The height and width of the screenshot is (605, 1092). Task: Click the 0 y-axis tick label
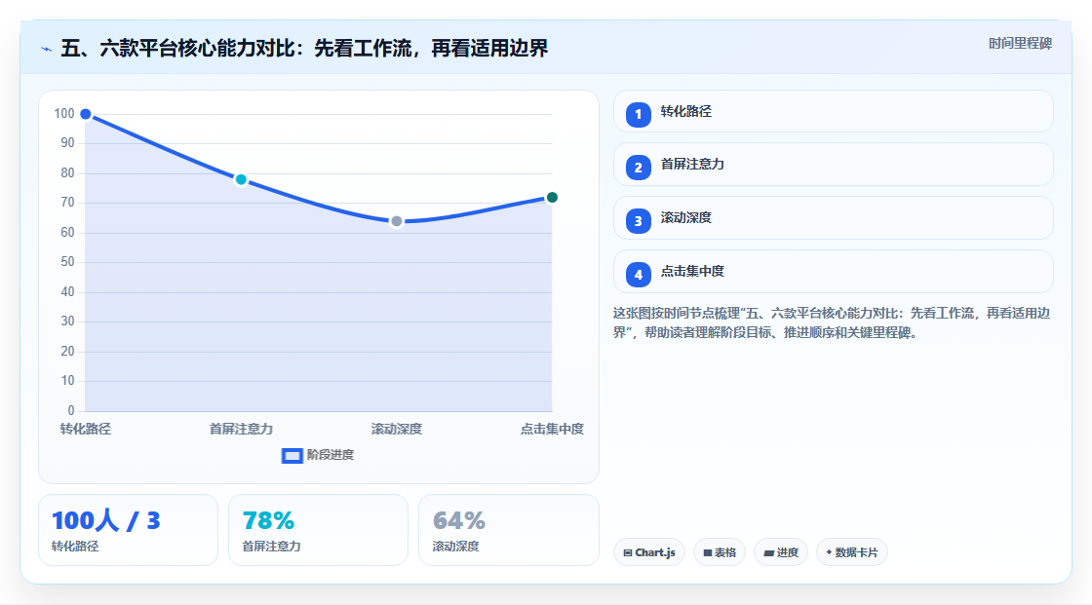click(71, 411)
